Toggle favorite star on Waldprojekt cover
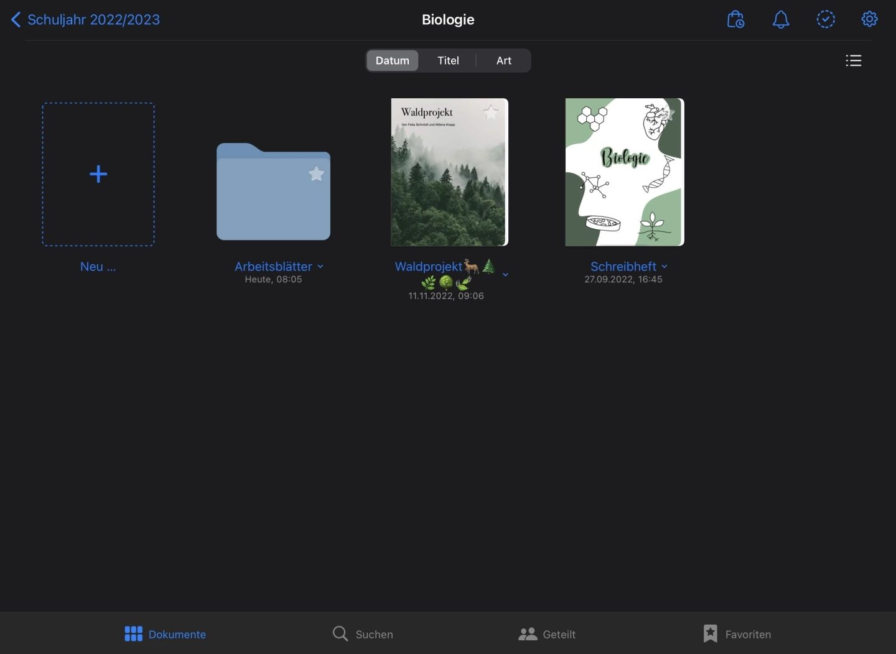Screen dimensions: 896x654 click(491, 113)
